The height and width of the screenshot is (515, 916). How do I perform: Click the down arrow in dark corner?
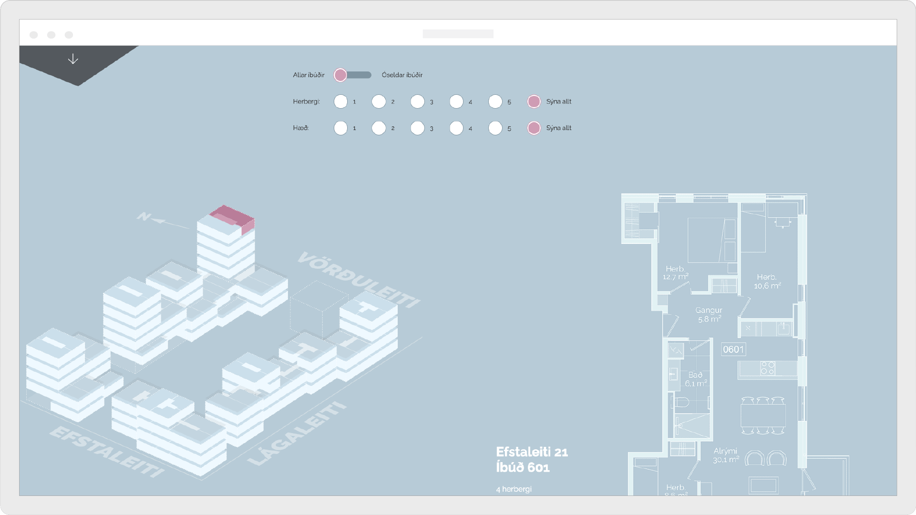[73, 59]
